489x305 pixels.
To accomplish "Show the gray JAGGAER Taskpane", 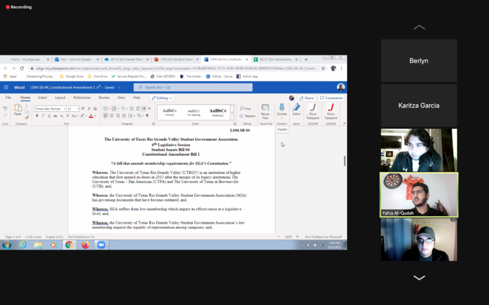I will (x=313, y=112).
